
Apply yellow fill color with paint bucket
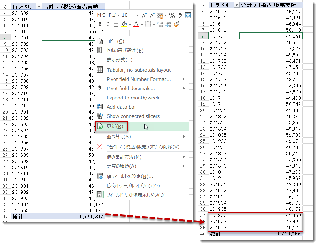pos(124,24)
